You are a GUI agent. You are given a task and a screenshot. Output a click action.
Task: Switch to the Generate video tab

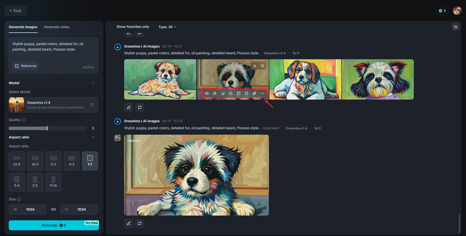click(x=57, y=27)
